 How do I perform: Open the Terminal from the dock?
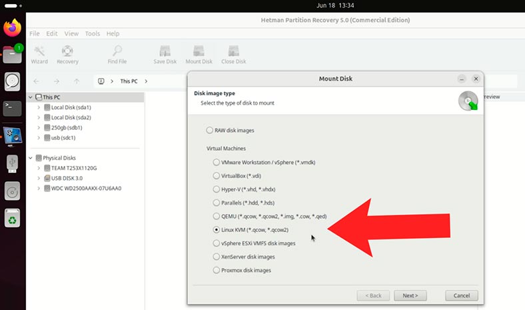tap(13, 109)
